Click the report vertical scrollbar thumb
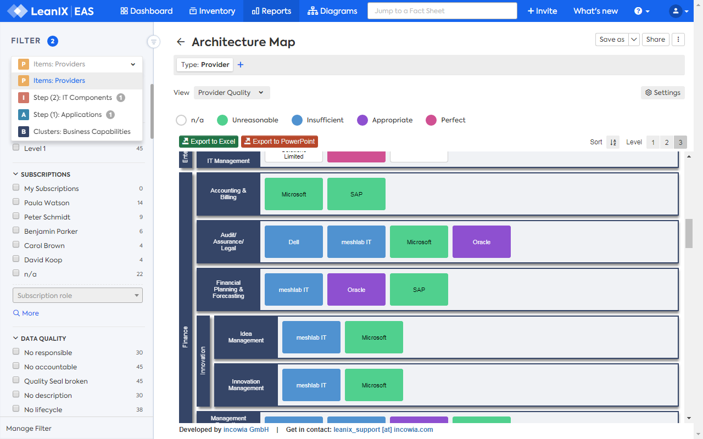703x439 pixels. (x=689, y=233)
